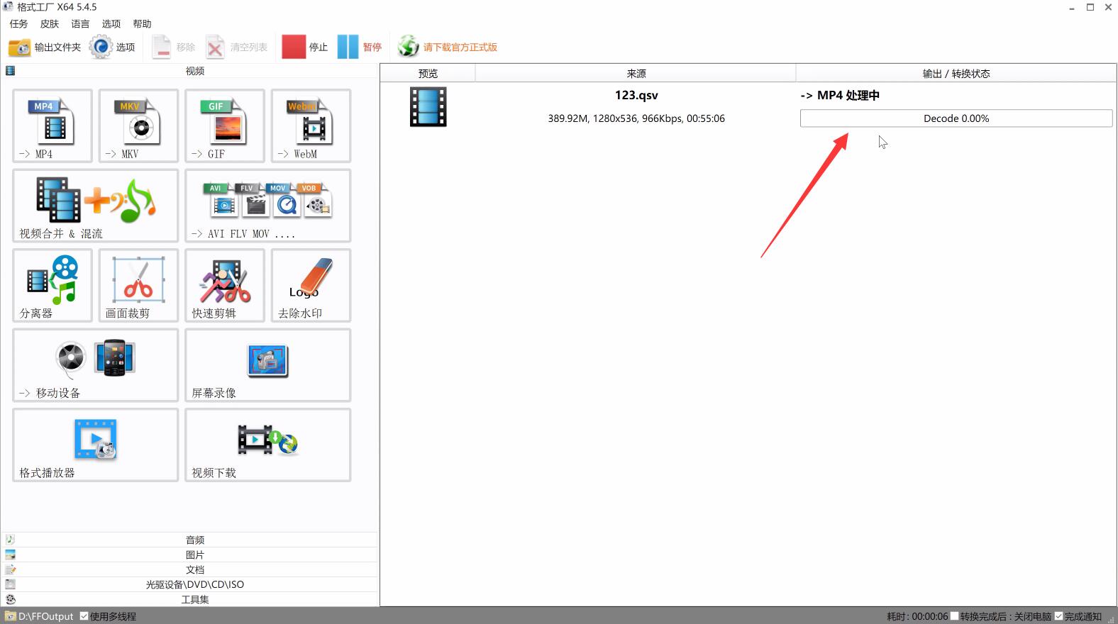Expand the 音频 category
This screenshot has height=624, width=1118.
point(189,540)
